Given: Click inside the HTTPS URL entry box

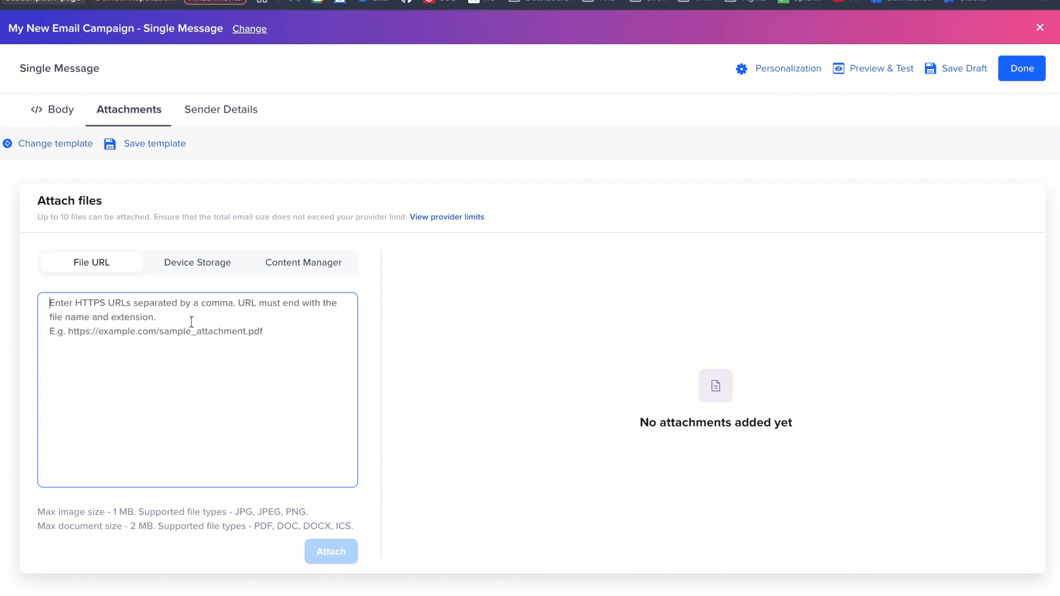Looking at the screenshot, I should coord(197,386).
